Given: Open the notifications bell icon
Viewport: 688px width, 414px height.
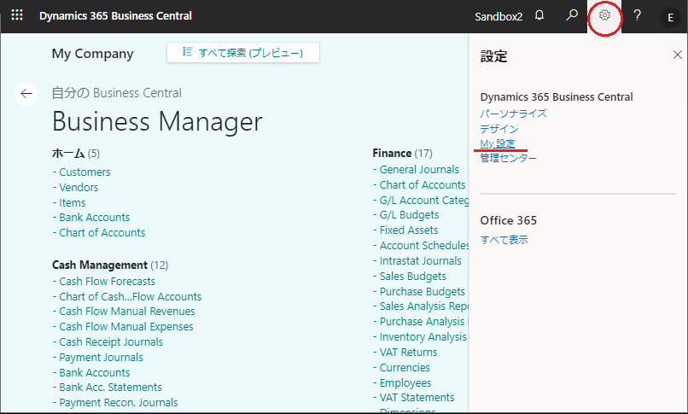Looking at the screenshot, I should [539, 15].
